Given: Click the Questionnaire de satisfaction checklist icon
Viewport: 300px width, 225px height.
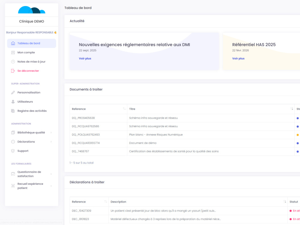Looking at the screenshot, I should point(13,174).
